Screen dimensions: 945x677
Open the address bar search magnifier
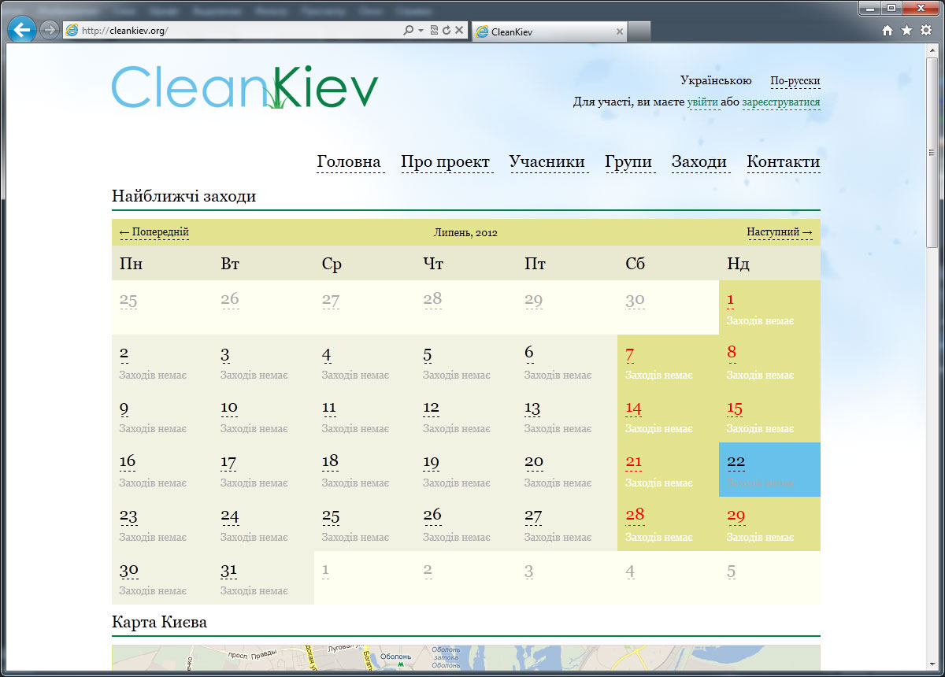coord(408,31)
